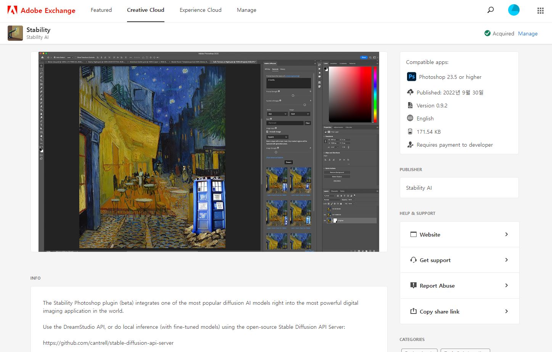Click the share icon beside Copy share link
Screen dimensions: 552x352
[414, 311]
